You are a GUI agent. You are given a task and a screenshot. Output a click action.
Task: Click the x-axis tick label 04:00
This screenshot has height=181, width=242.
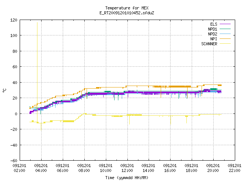[x=41, y=170]
